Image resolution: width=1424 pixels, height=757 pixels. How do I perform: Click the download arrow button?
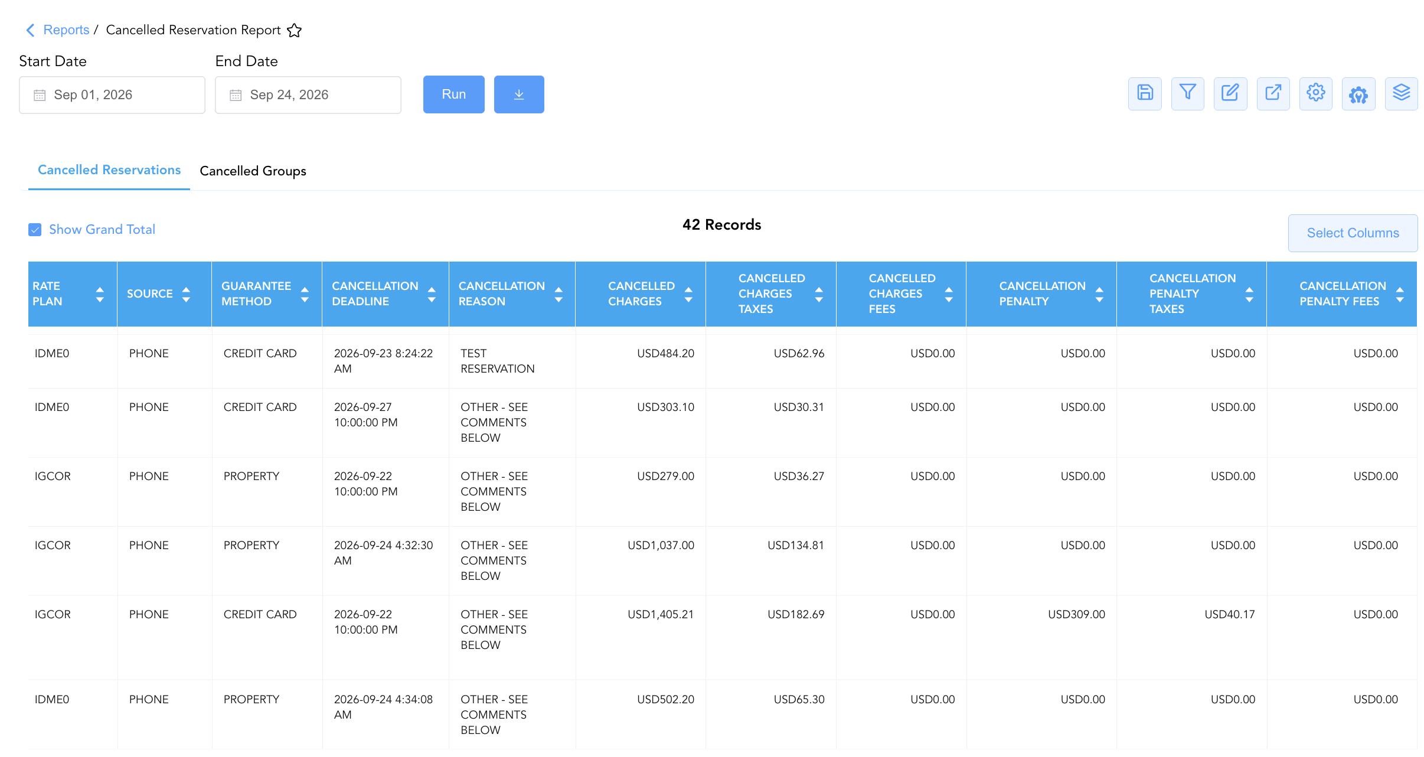(519, 94)
